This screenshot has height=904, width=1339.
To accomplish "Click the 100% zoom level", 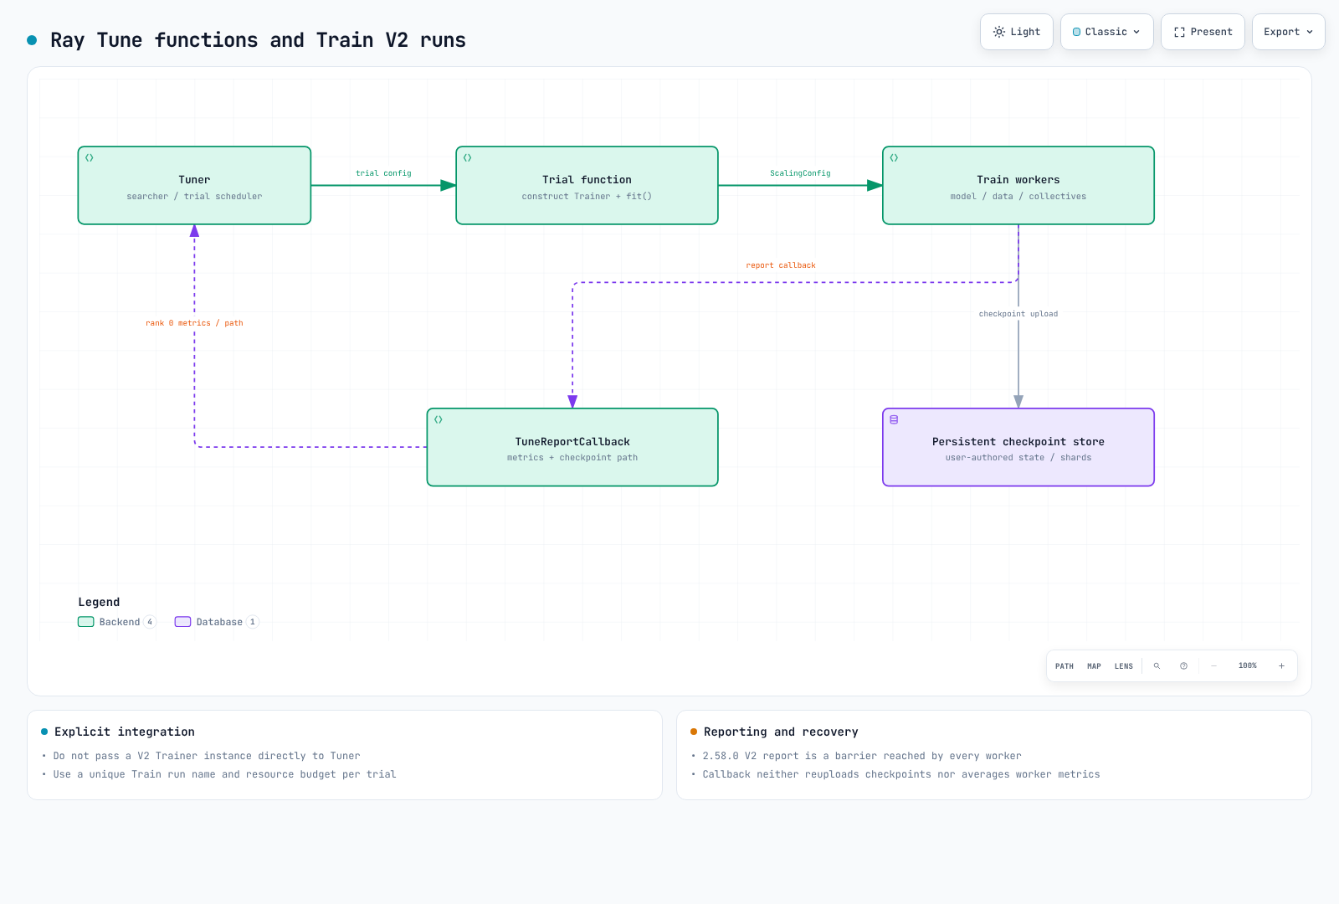I will tap(1248, 666).
